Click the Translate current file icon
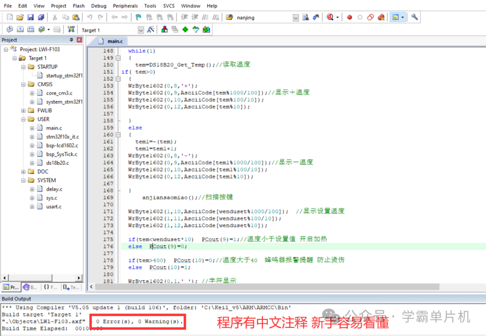Viewport: 486px width, 336px height. coord(9,29)
